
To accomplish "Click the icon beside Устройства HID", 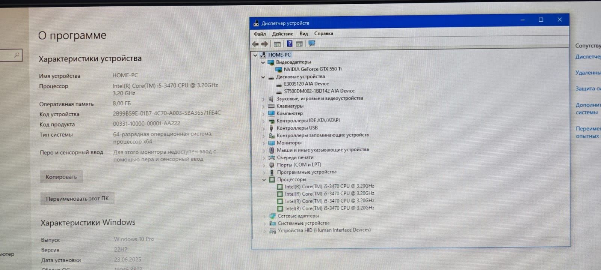I will pyautogui.click(x=273, y=231).
